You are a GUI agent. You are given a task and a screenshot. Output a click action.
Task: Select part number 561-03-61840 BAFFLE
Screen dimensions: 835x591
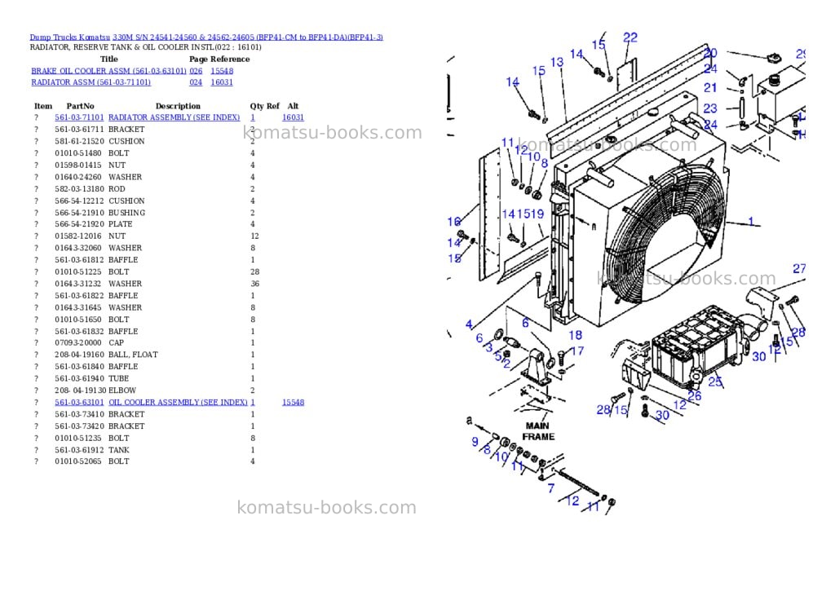[79, 366]
